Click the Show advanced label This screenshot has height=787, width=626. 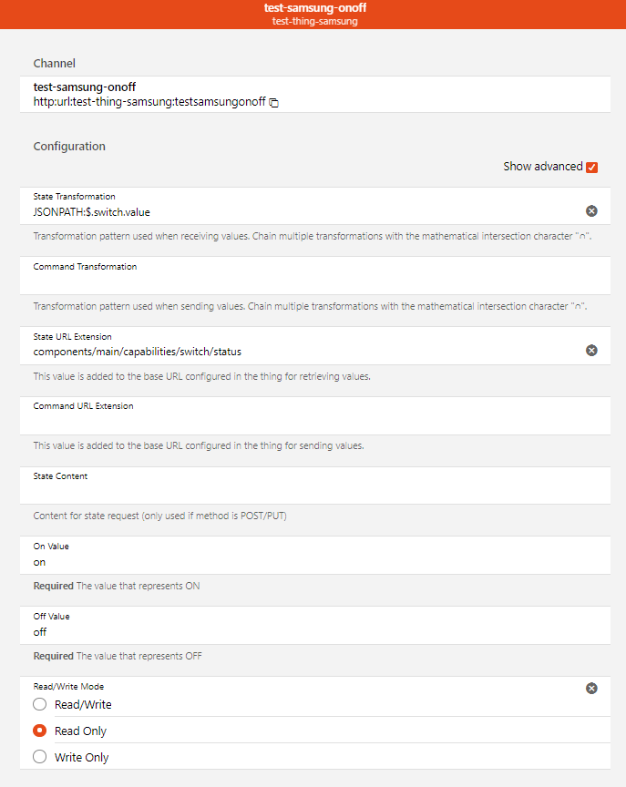(x=542, y=167)
